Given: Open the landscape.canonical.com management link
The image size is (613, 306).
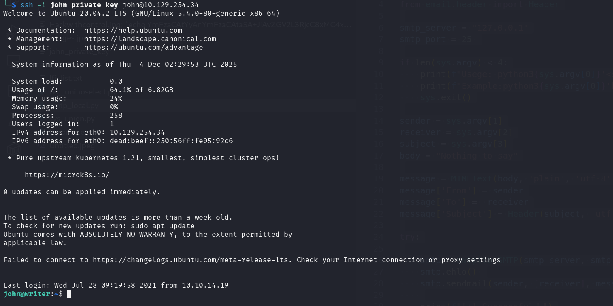Looking at the screenshot, I should (150, 39).
